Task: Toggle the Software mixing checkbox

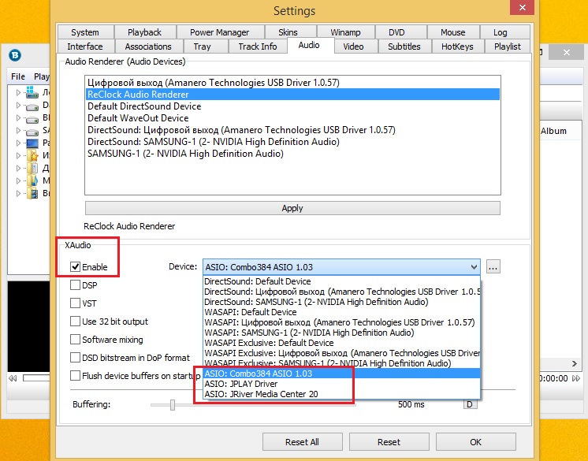Action: tap(76, 340)
